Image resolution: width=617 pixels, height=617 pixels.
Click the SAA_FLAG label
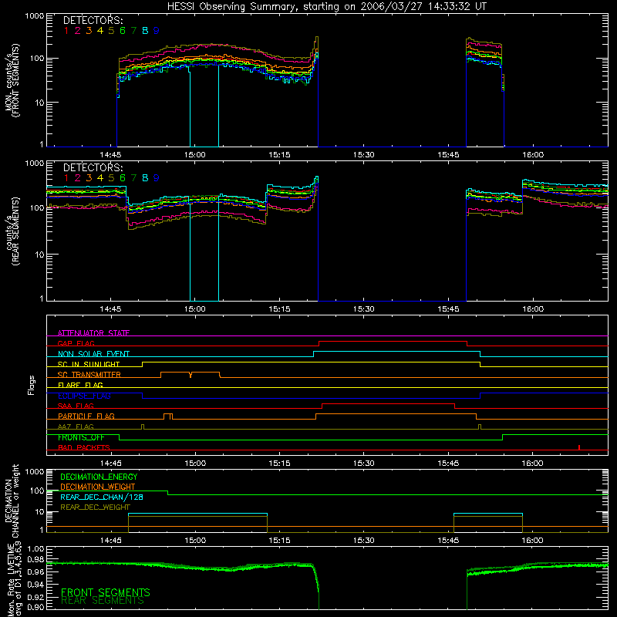(76, 406)
